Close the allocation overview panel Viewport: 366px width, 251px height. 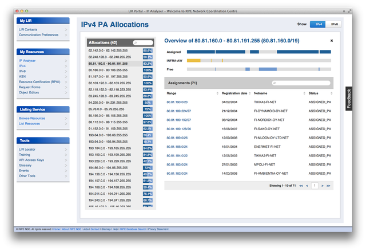[332, 41]
